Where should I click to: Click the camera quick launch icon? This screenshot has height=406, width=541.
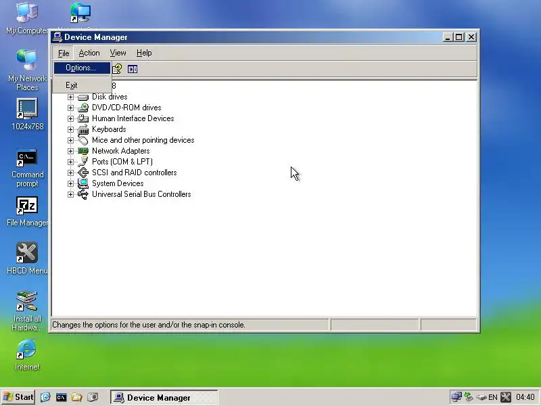93,397
